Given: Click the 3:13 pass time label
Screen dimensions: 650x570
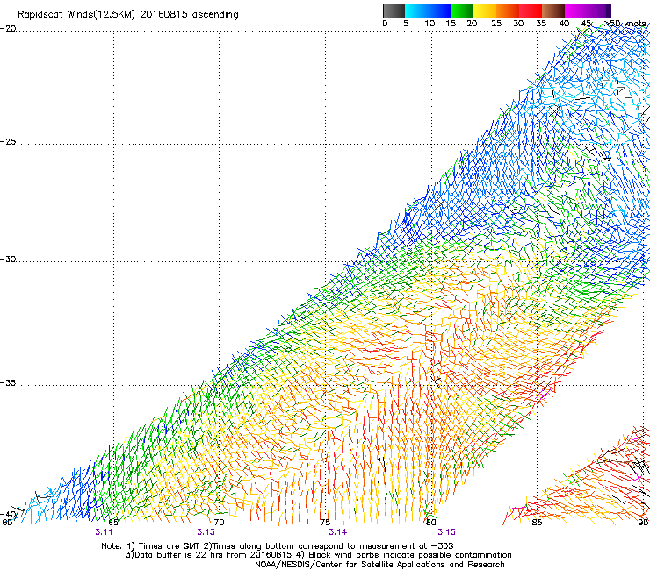Looking at the screenshot, I should point(206,532).
